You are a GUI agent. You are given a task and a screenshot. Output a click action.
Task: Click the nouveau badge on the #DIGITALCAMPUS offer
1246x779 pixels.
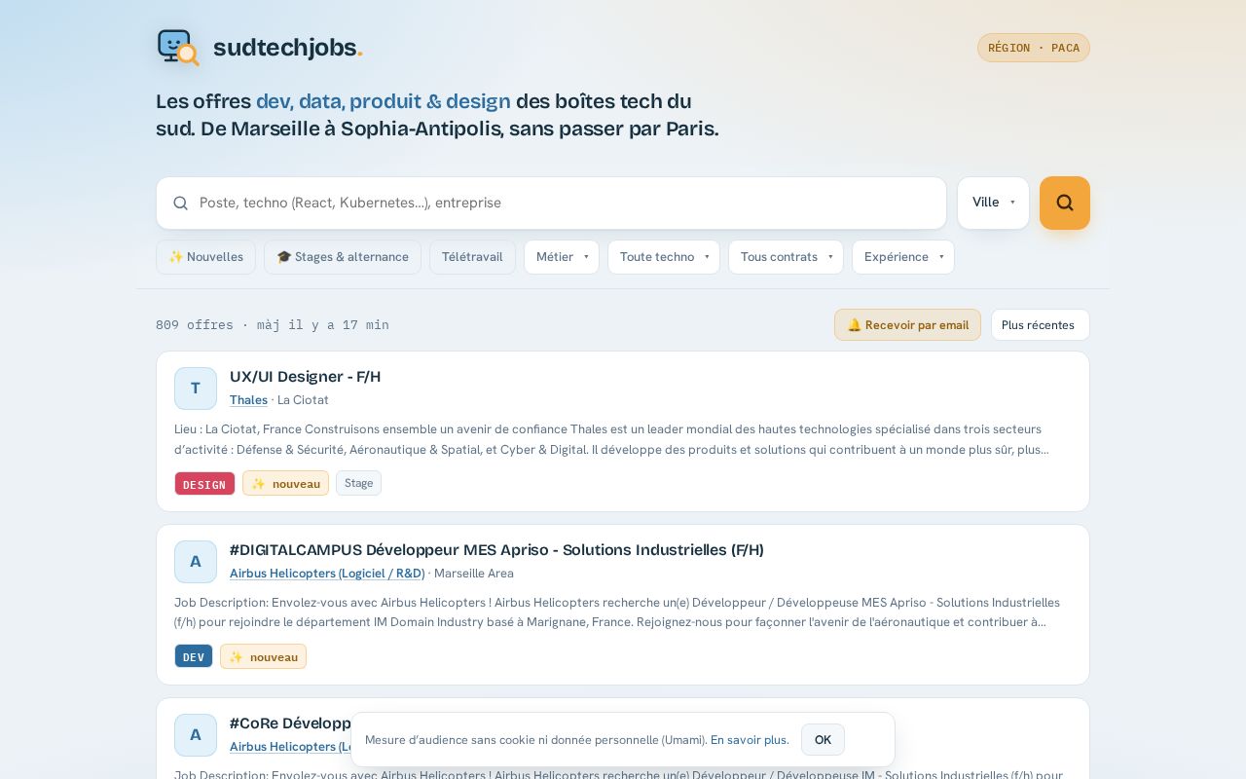point(263,656)
